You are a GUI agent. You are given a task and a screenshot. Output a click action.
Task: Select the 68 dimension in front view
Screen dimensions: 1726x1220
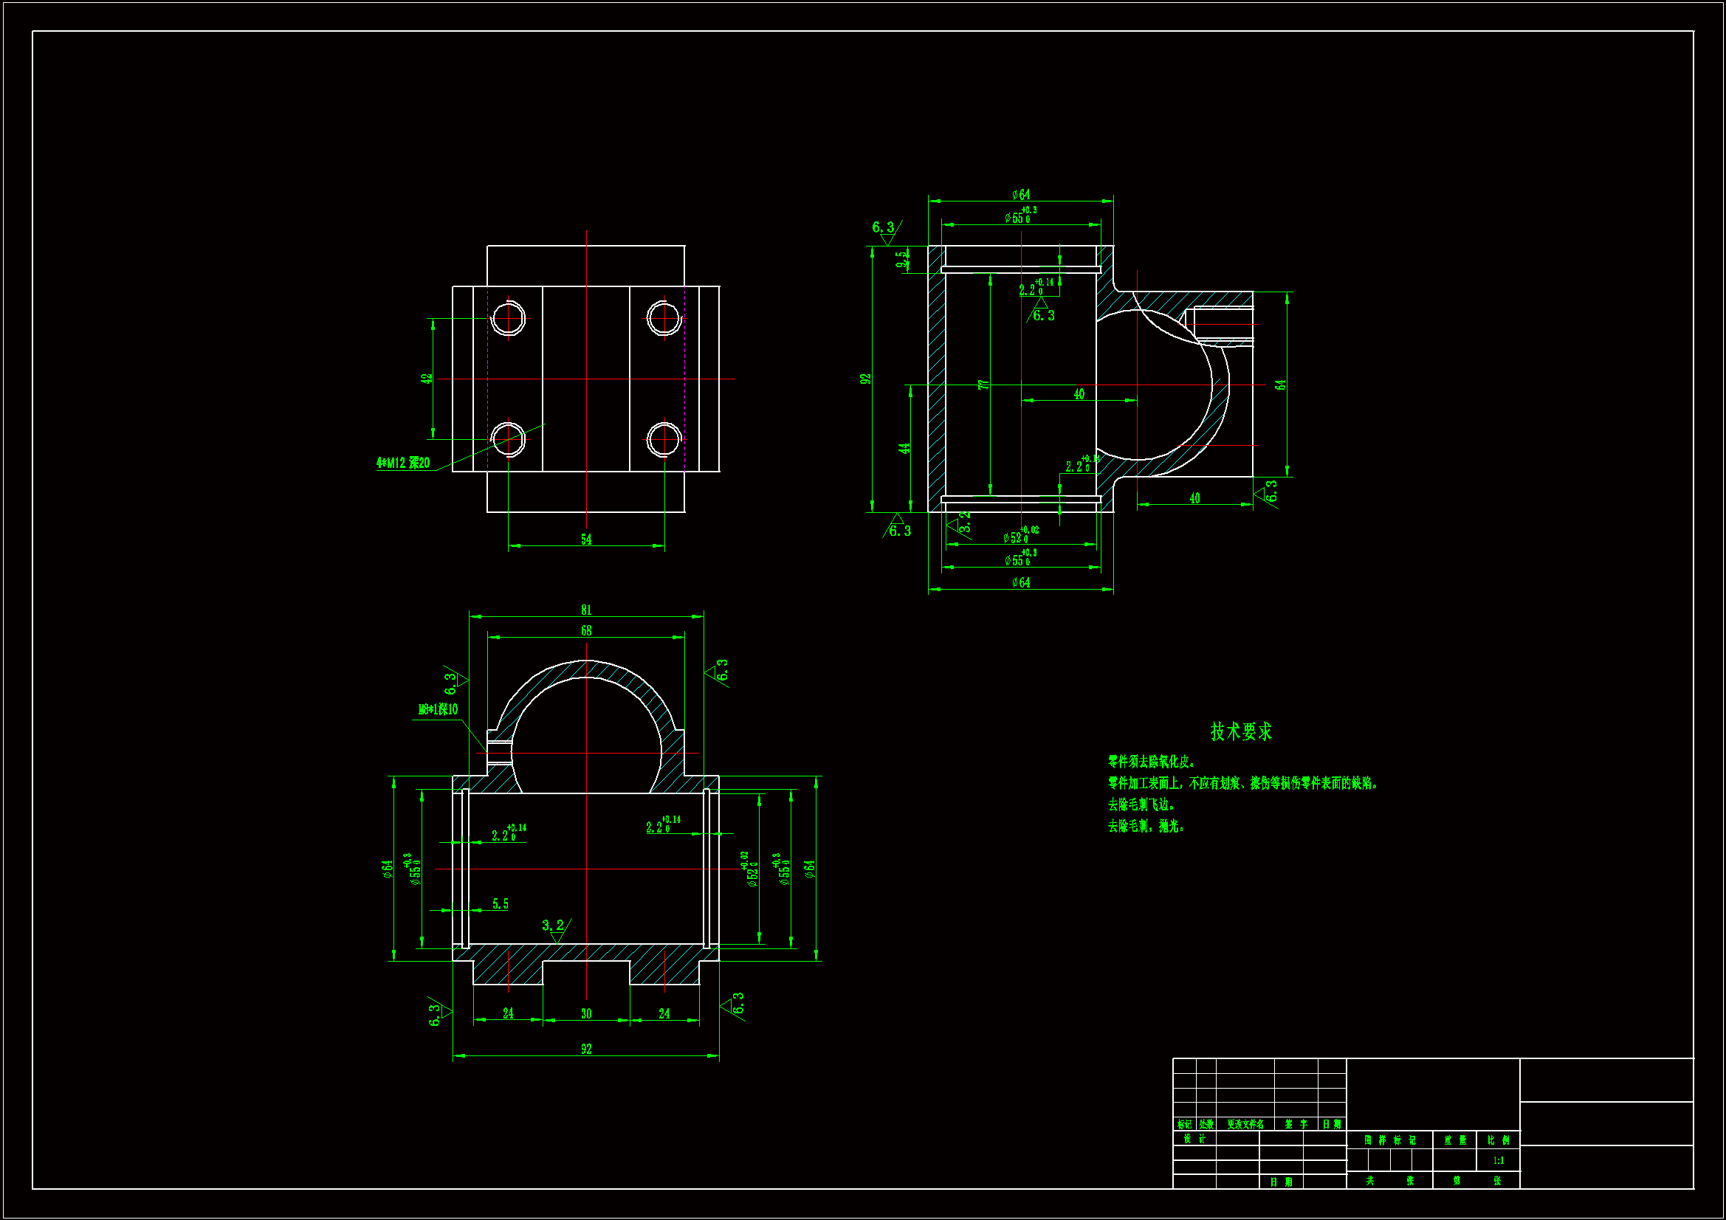[x=586, y=631]
